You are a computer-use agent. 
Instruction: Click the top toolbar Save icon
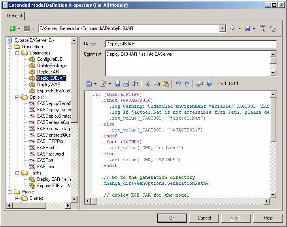(247, 28)
